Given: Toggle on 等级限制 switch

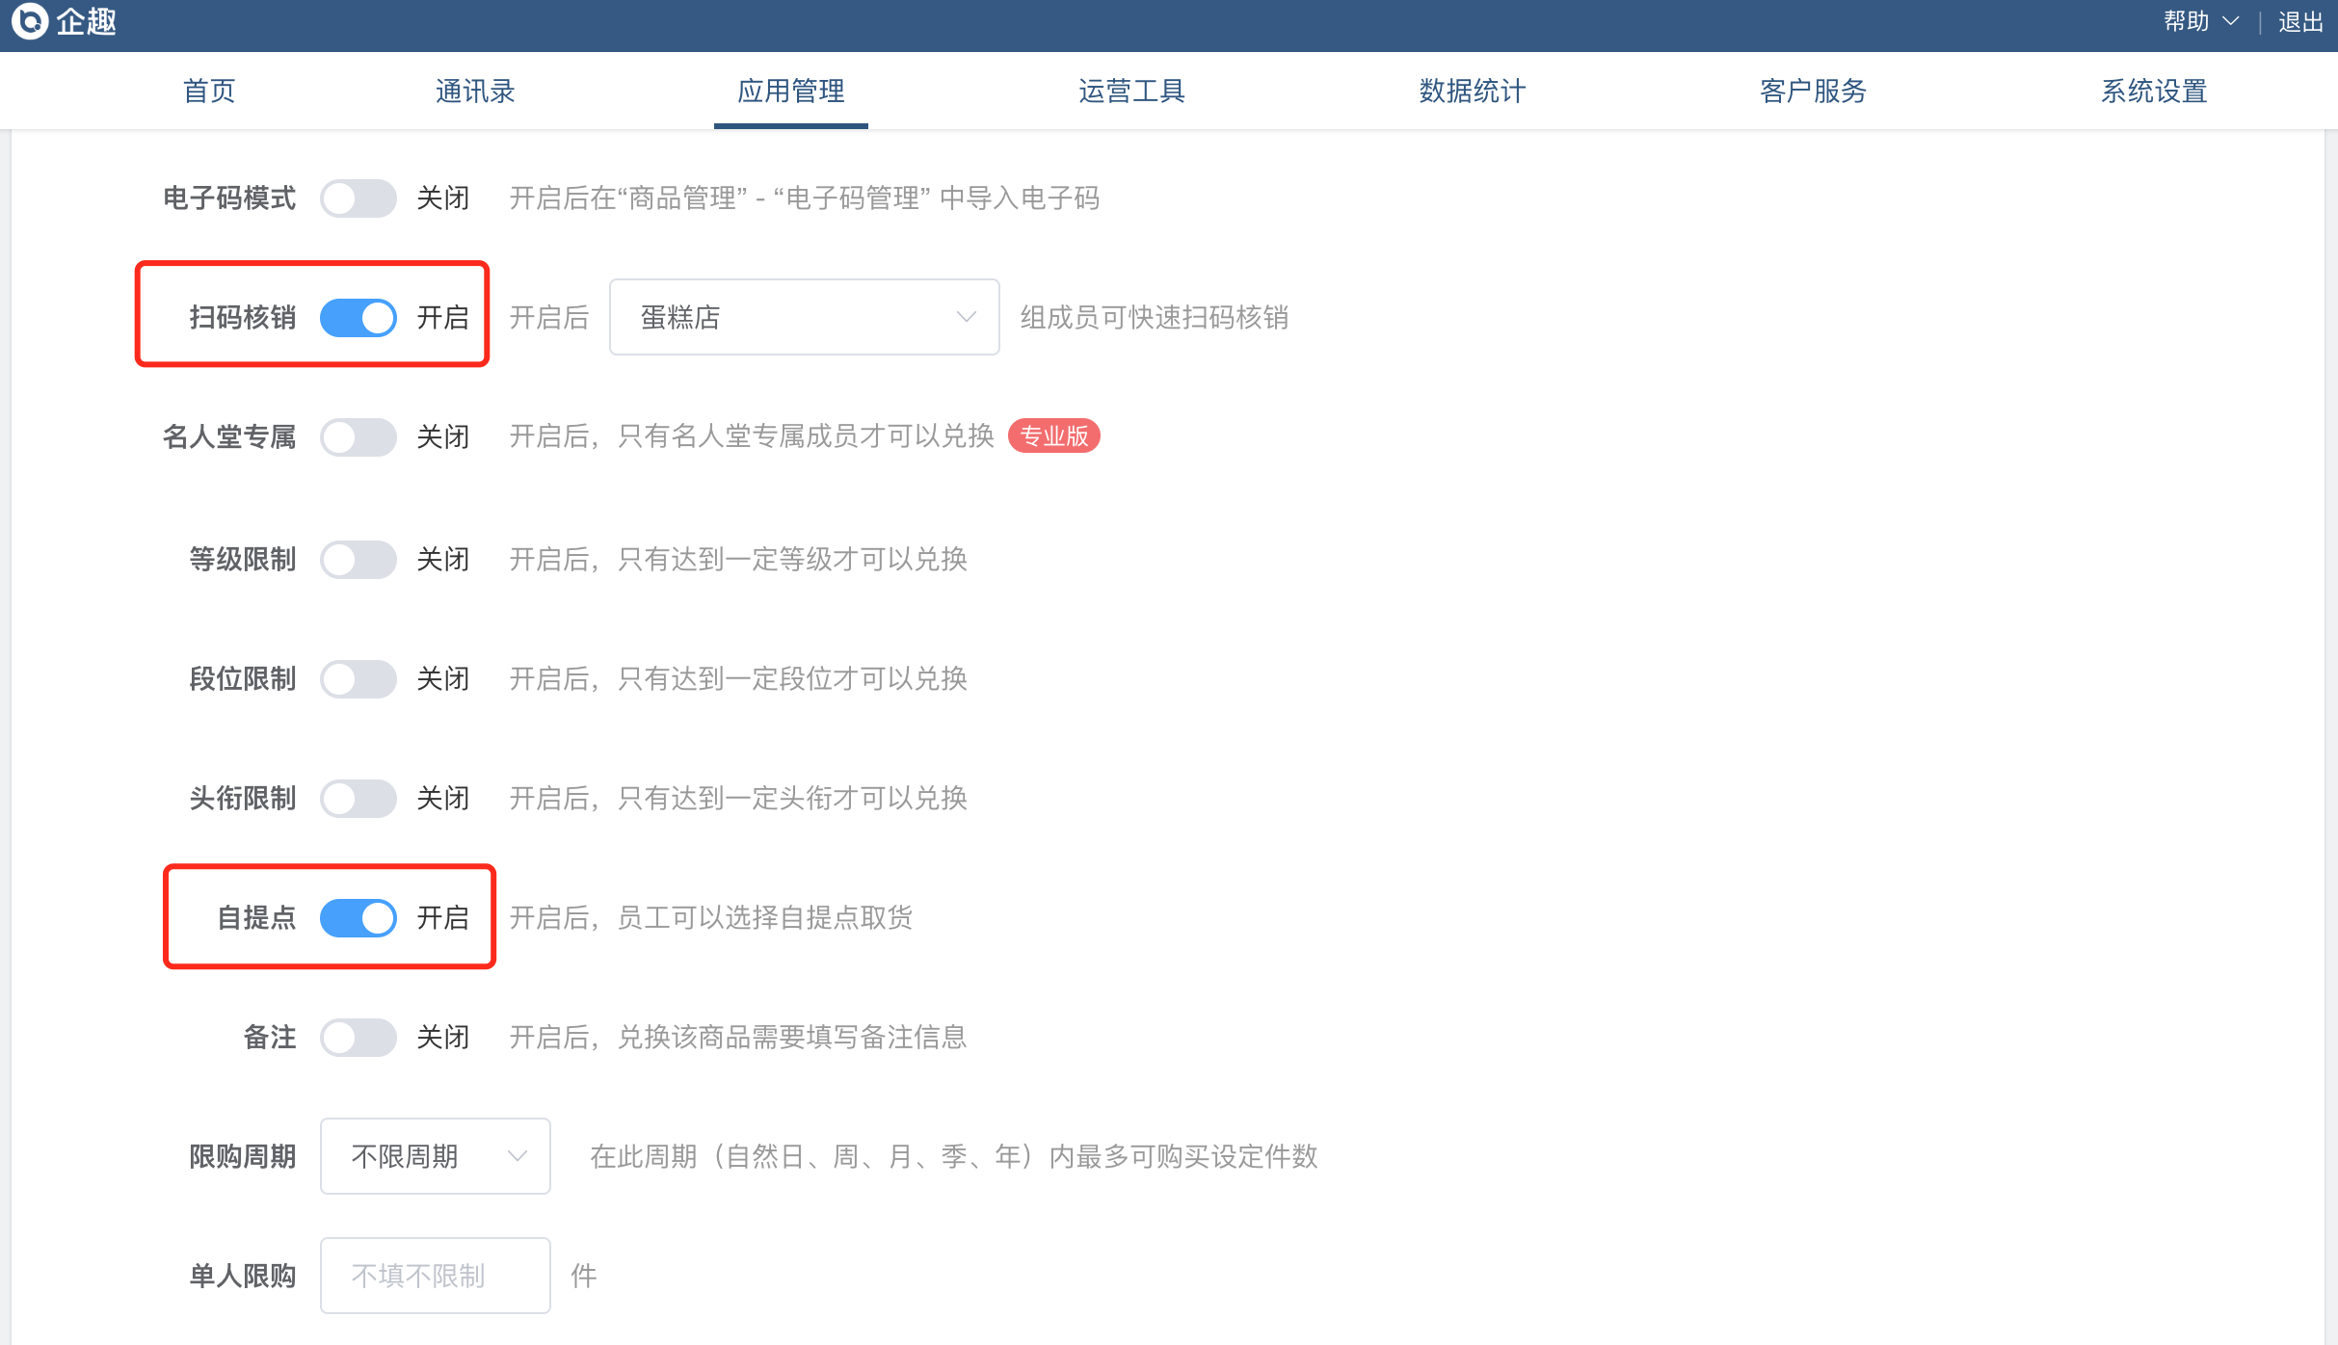Looking at the screenshot, I should click(x=358, y=560).
